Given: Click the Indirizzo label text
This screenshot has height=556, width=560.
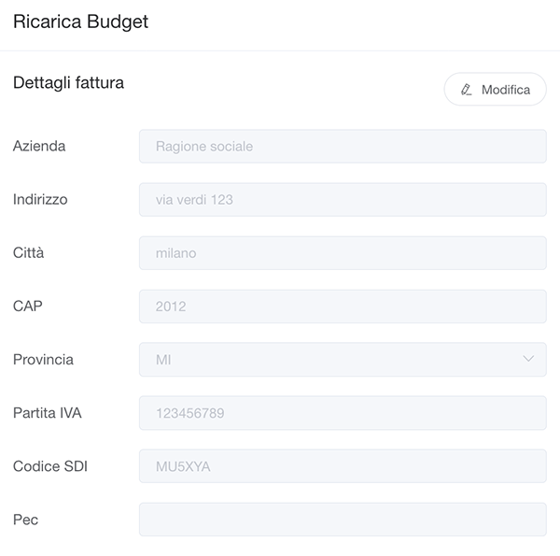Looking at the screenshot, I should coord(40,199).
